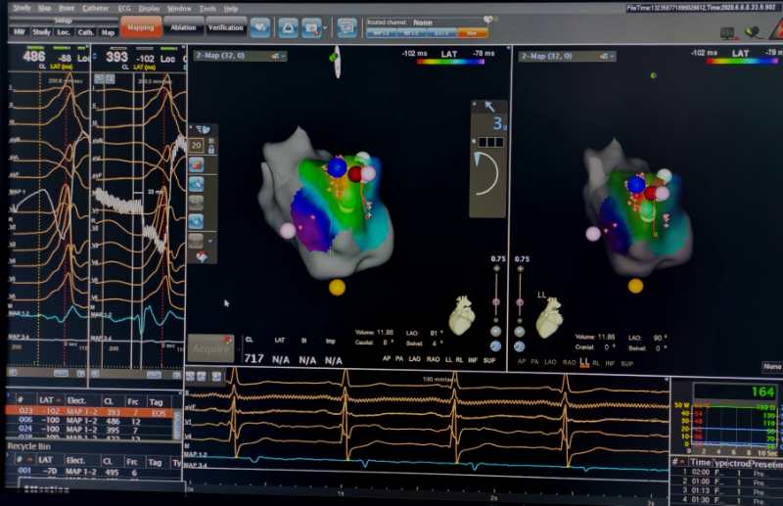783x506 pixels.
Task: Select point 023 row in points table
Action: click(90, 412)
